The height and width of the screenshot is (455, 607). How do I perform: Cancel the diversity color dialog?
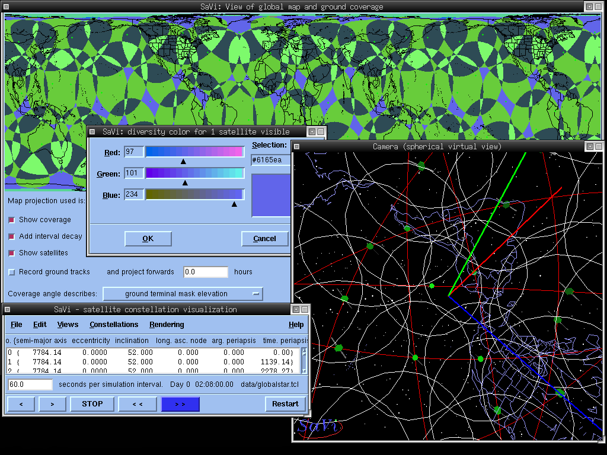(x=264, y=239)
